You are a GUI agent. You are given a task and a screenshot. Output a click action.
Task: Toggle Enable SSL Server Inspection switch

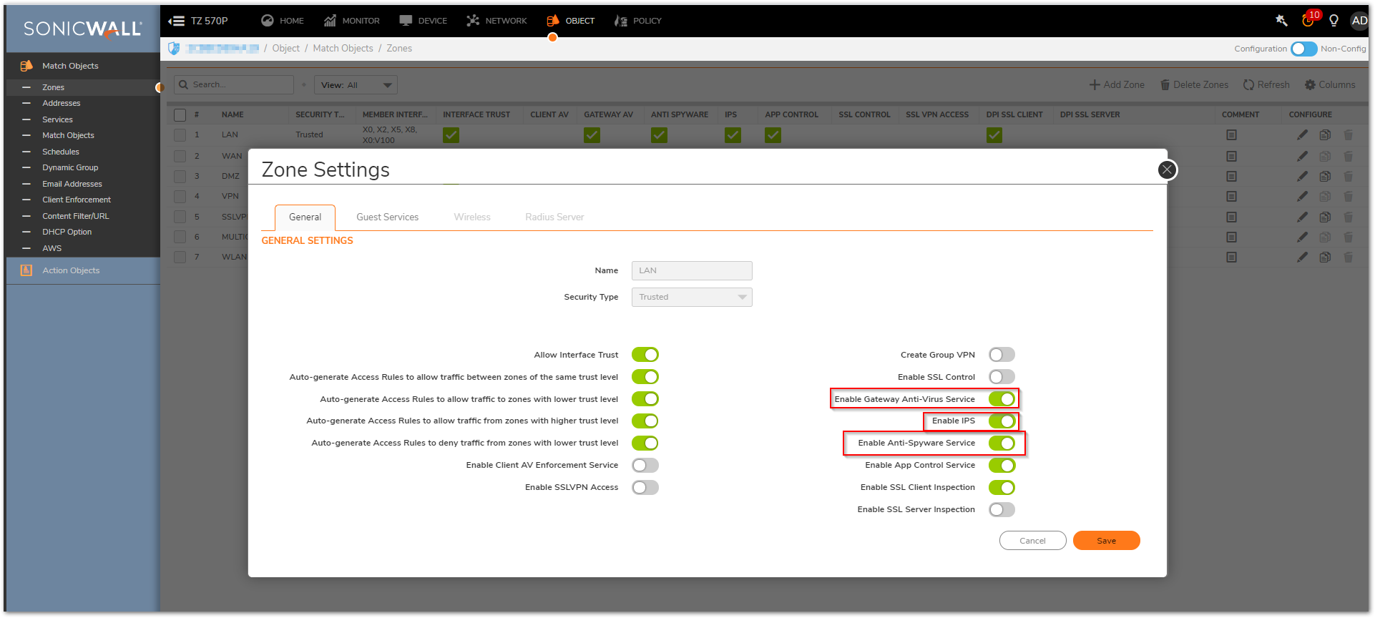click(1002, 510)
